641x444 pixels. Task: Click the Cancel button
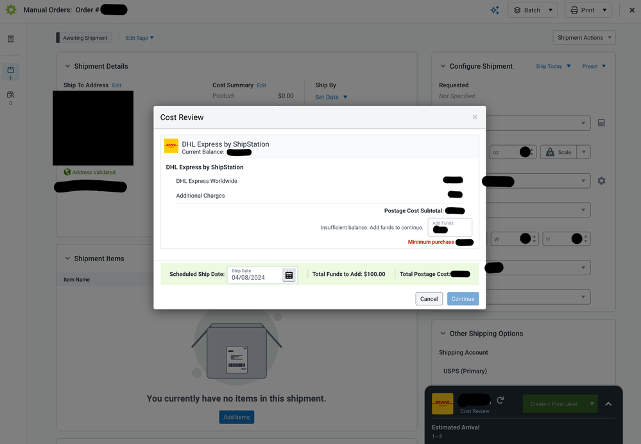click(429, 299)
